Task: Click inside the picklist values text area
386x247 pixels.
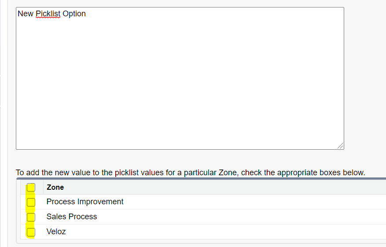Action: [x=180, y=88]
